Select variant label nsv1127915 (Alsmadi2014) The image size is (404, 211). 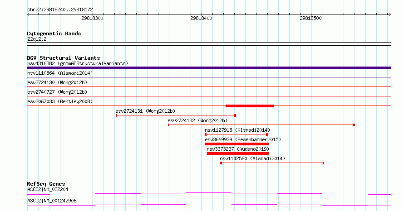pyautogui.click(x=237, y=130)
